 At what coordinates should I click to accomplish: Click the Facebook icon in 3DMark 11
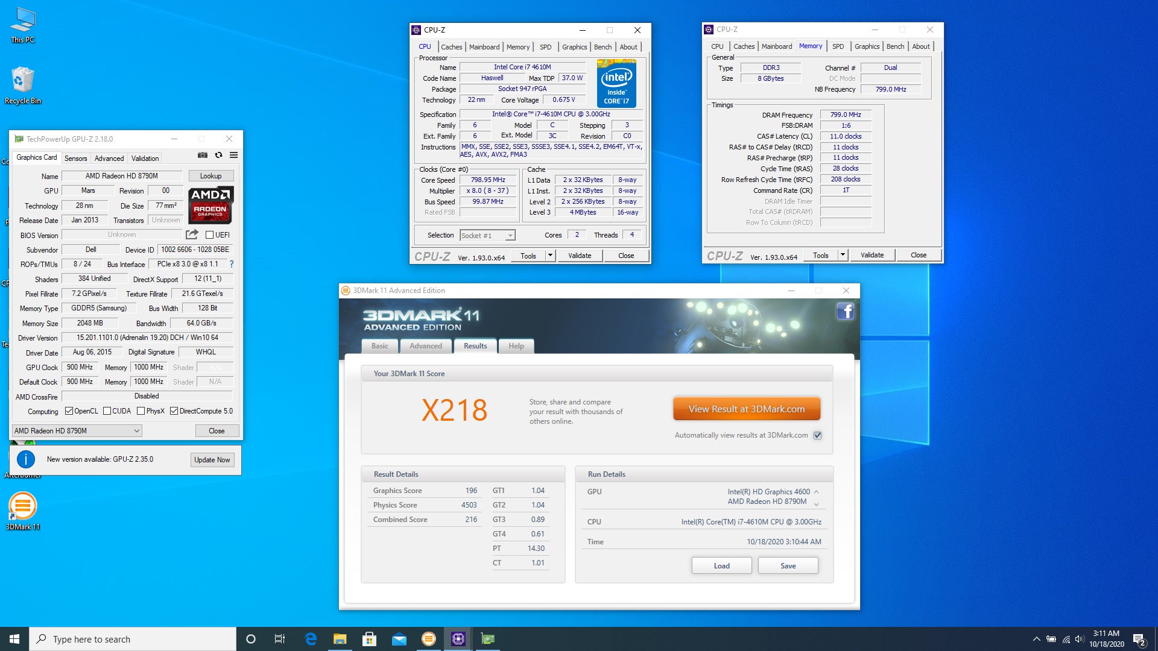coord(845,311)
